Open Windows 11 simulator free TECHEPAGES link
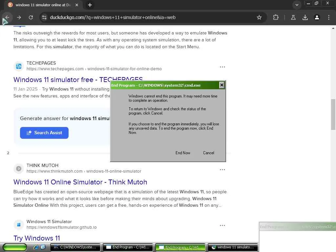This screenshot has height=252, width=336. pos(78,80)
